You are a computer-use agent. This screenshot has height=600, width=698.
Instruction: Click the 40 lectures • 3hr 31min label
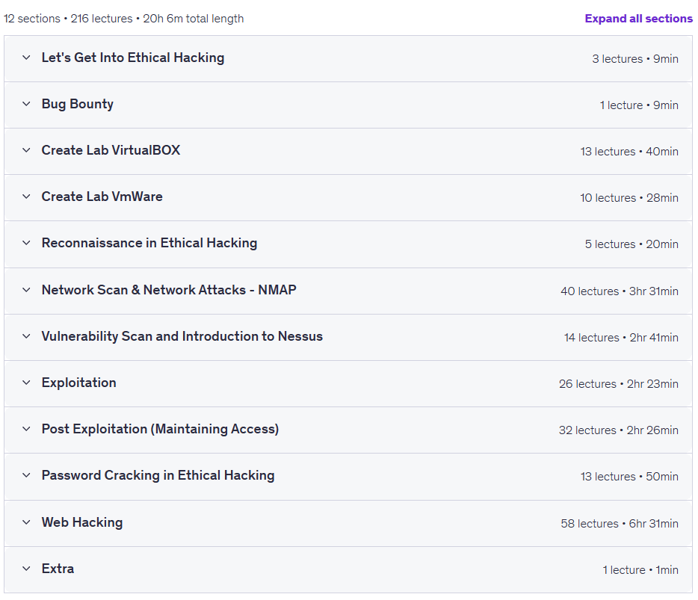(620, 291)
